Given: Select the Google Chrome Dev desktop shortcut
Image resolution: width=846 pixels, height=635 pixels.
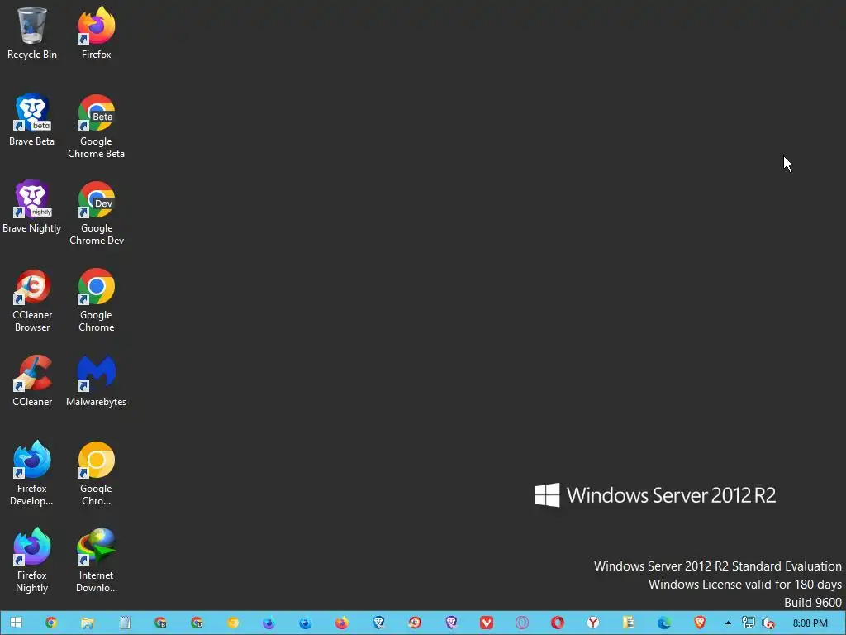Looking at the screenshot, I should [x=97, y=213].
